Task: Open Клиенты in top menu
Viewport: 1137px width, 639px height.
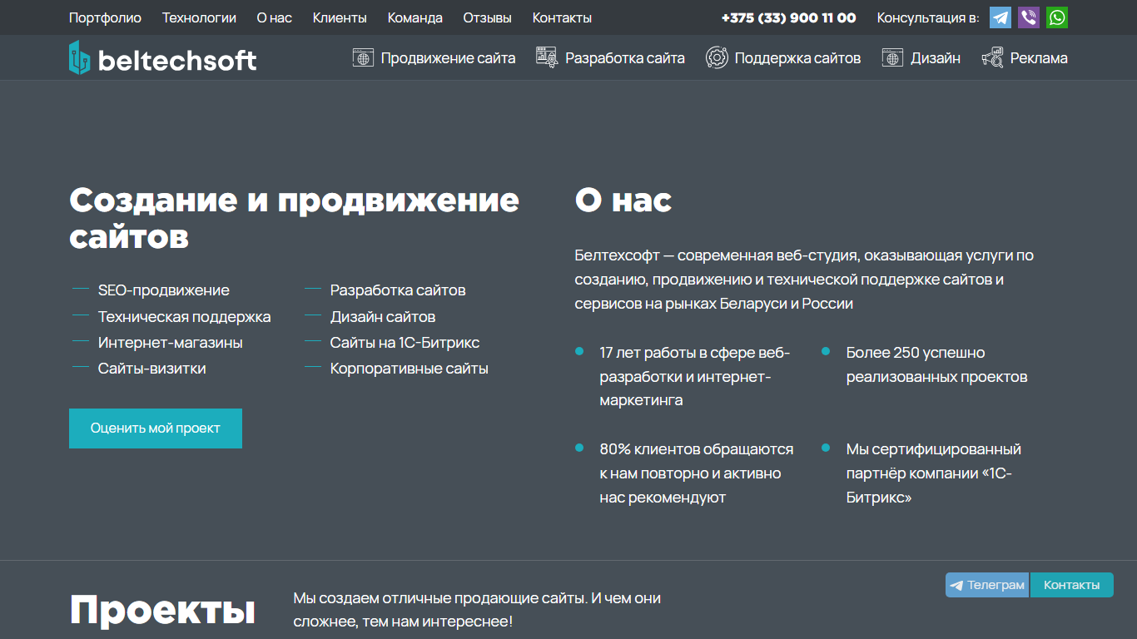Action: [340, 17]
